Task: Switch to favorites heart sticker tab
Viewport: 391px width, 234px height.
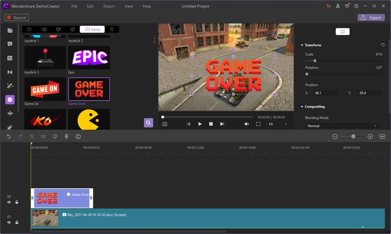Action: (x=29, y=29)
